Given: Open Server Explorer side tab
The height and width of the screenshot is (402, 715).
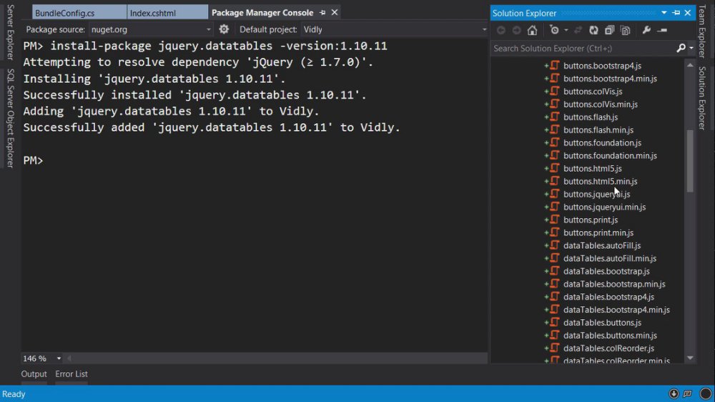Looking at the screenshot, I should 10,32.
